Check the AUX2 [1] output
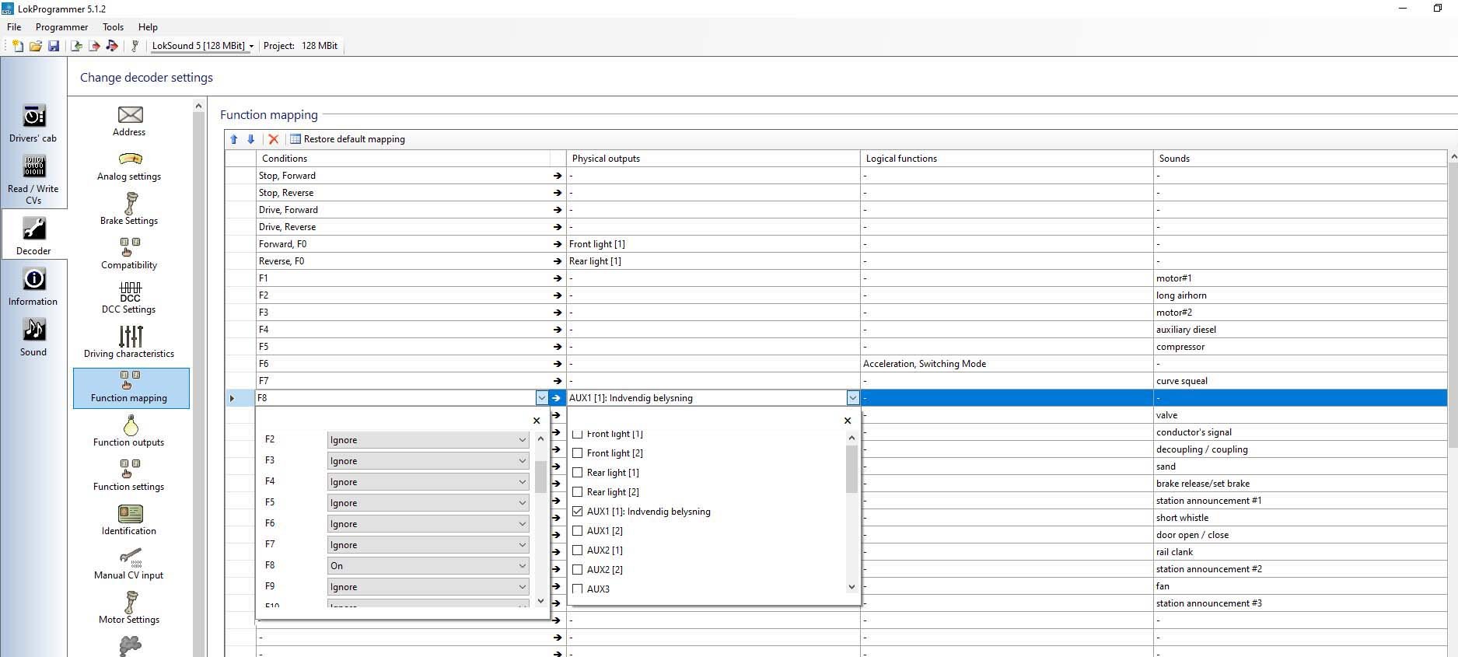This screenshot has width=1458, height=657. coord(578,550)
